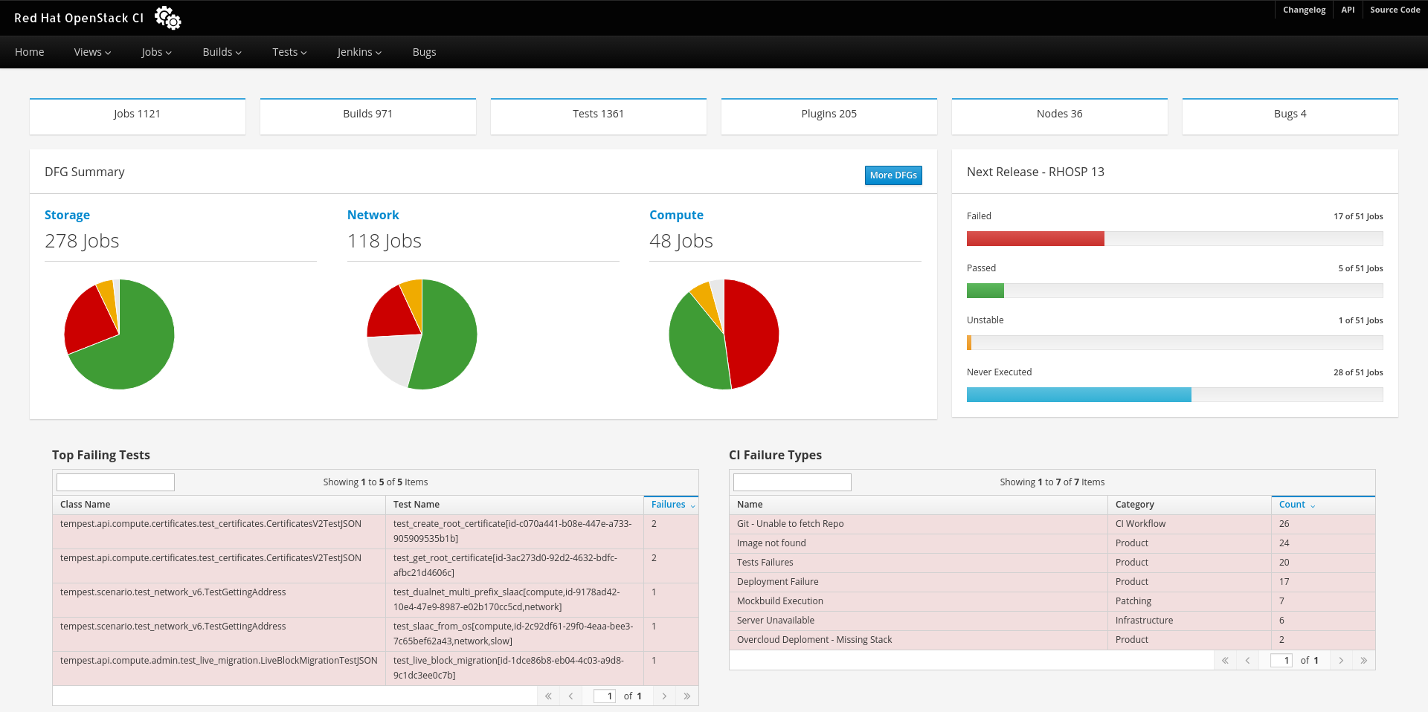
Task: Go to first page in Top Failing Tests
Action: pyautogui.click(x=548, y=696)
